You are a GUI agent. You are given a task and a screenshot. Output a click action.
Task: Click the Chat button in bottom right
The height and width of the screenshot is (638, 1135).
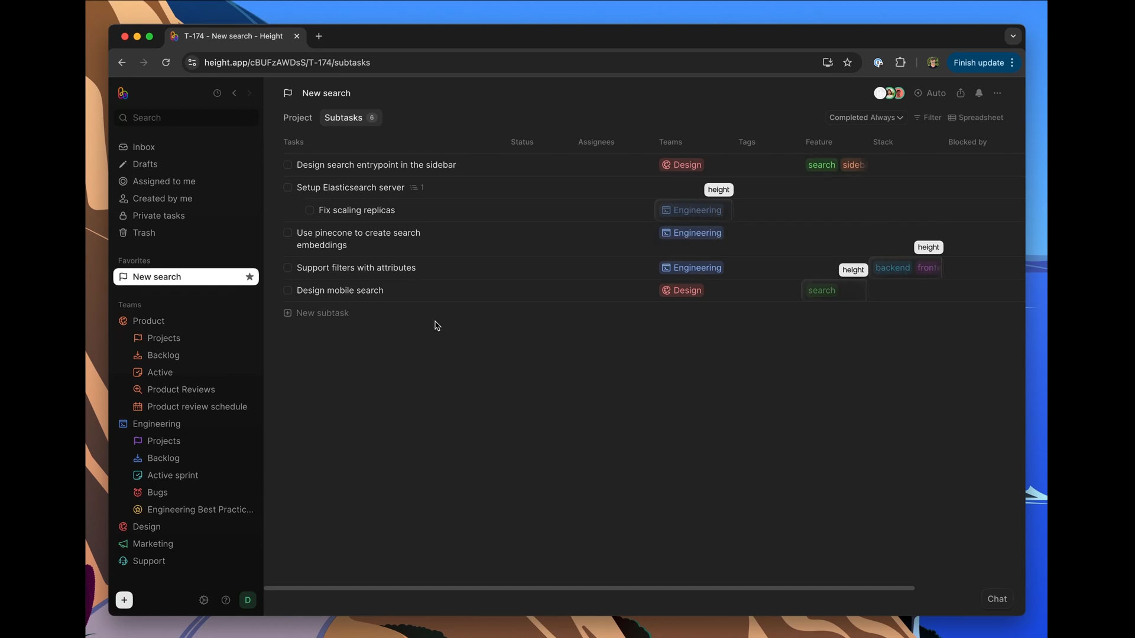point(997,598)
